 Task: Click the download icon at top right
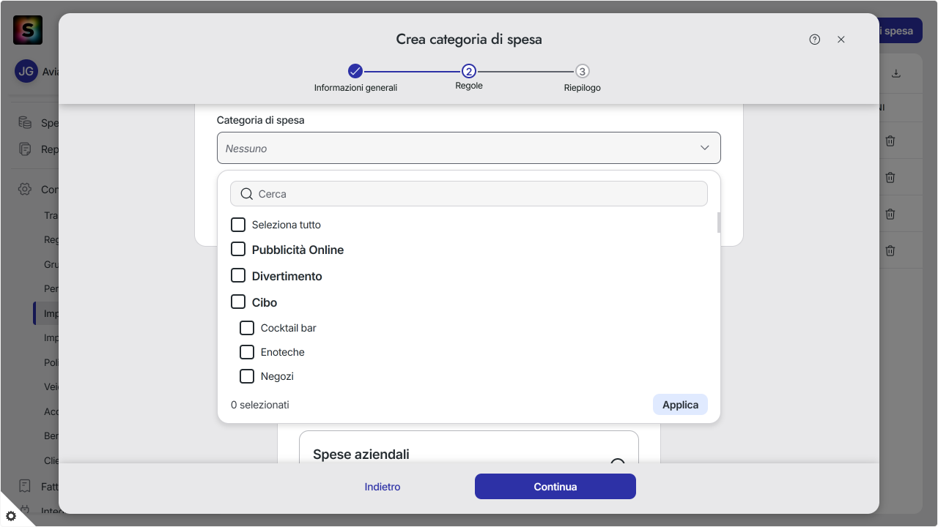click(895, 74)
